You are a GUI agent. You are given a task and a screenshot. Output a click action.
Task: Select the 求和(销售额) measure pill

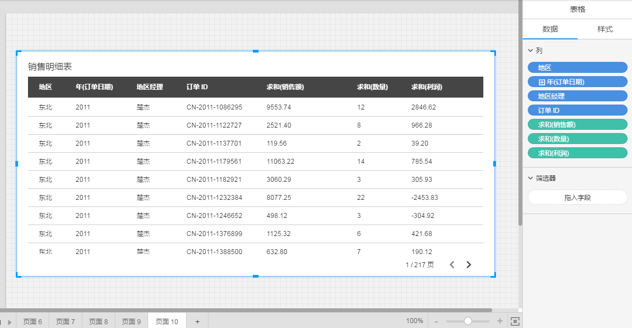577,125
